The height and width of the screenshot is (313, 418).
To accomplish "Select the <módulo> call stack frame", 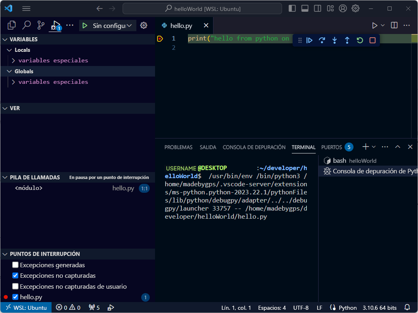I will [78, 188].
